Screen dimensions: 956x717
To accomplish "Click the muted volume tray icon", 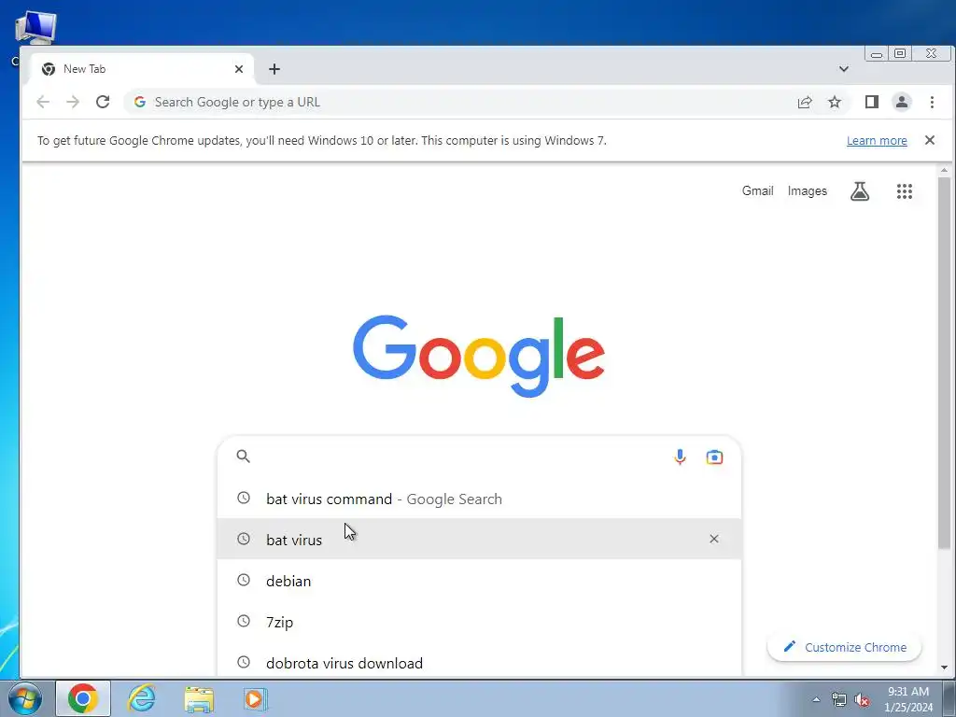I will 862,700.
